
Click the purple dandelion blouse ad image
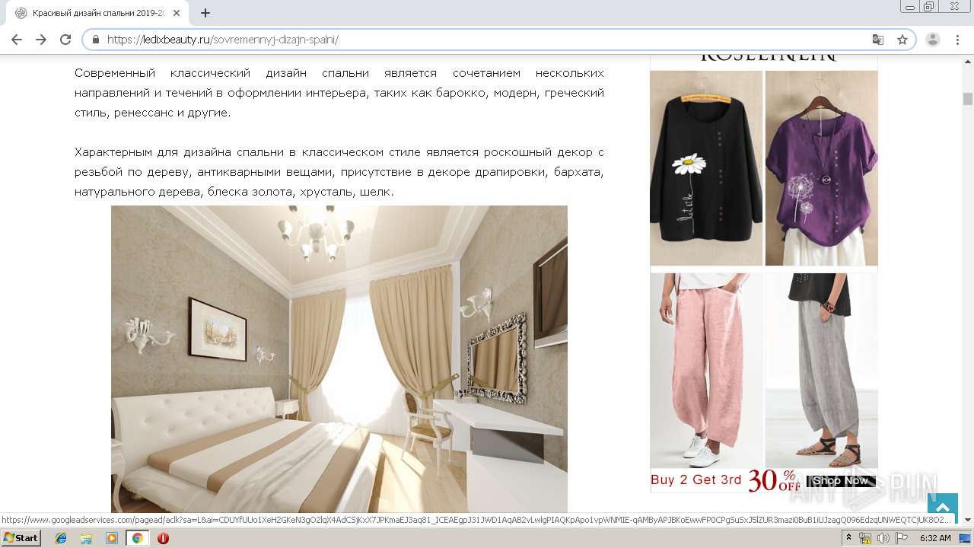821,168
